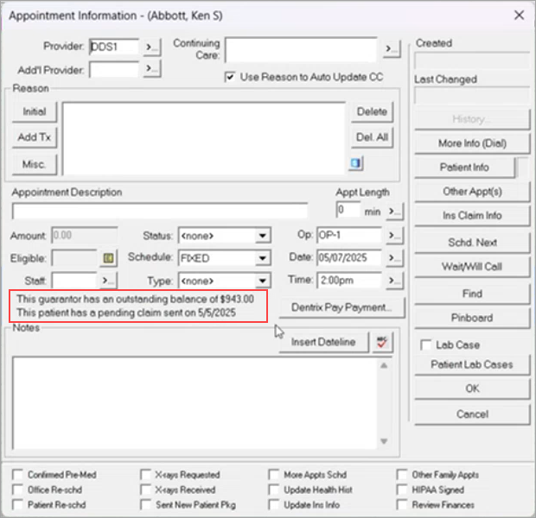Click the Notes scrollbar down arrow
536x518 pixels.
point(385,442)
